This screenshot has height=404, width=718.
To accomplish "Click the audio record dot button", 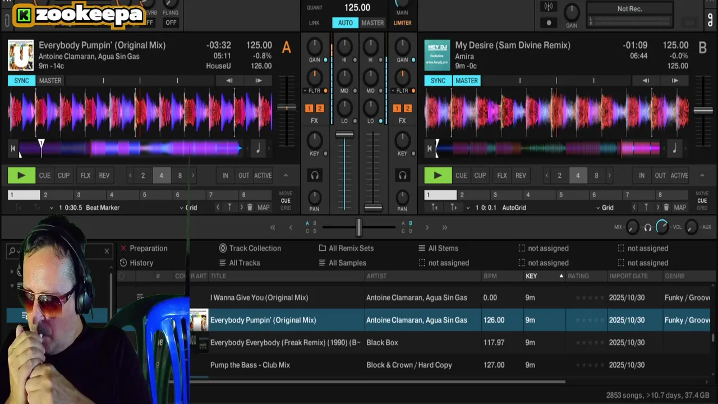I will point(549,23).
